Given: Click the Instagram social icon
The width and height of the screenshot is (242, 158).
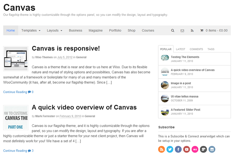Looking at the screenshot, I should click(212, 149).
